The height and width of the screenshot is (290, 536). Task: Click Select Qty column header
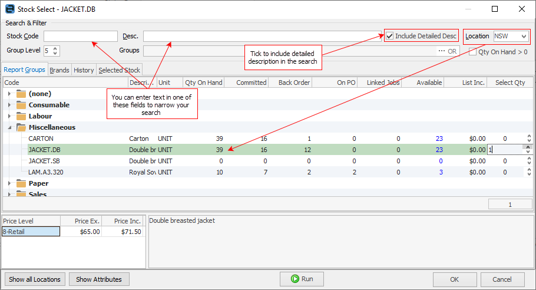pos(510,83)
